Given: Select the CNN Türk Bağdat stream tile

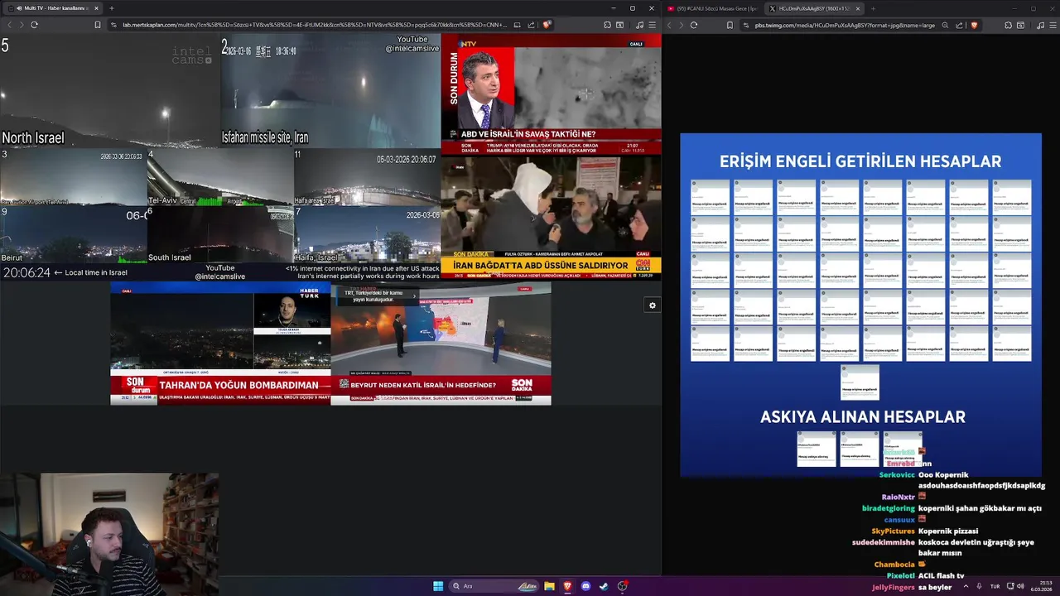Looking at the screenshot, I should (551, 218).
